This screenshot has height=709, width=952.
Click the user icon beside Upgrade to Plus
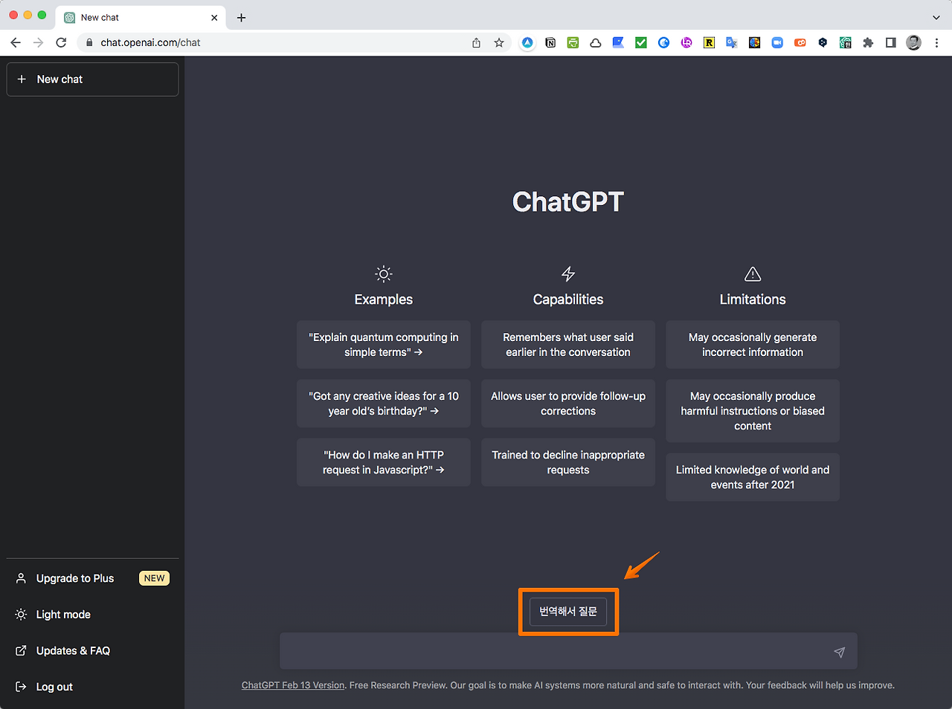21,578
